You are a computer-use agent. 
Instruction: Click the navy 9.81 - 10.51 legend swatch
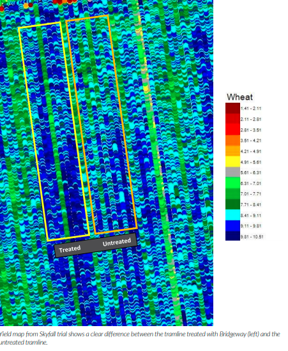tap(232, 236)
